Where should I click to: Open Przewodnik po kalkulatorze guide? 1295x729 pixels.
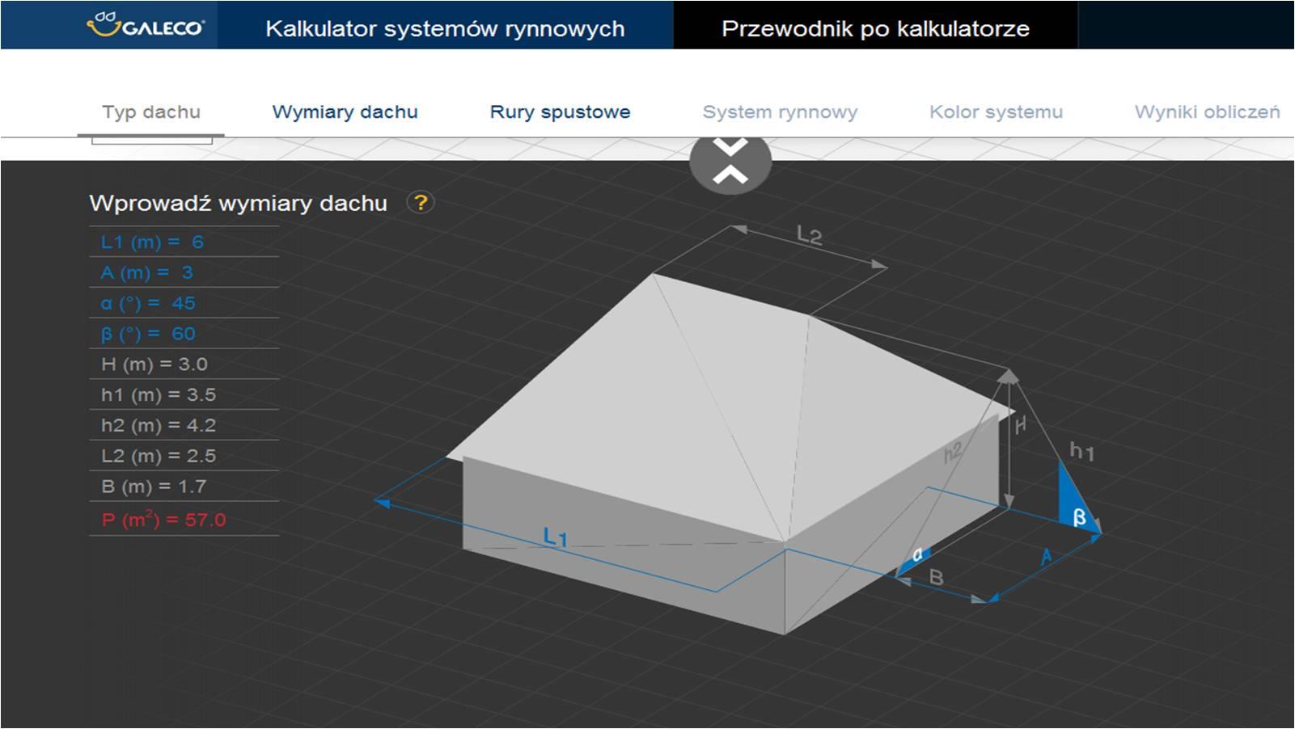[x=875, y=28]
